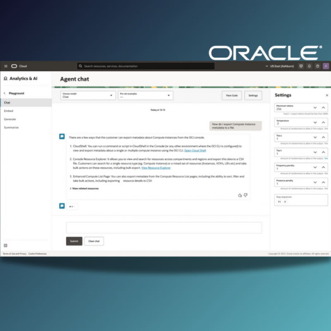This screenshot has height=331, width=331.
Task: Remove the stop sequence tag 11
Action: [285, 202]
